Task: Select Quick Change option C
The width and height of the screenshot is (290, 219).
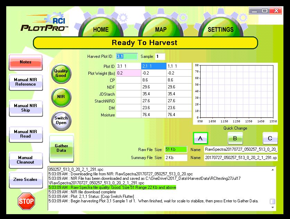Action: 270,138
